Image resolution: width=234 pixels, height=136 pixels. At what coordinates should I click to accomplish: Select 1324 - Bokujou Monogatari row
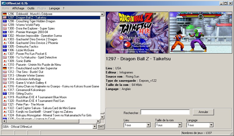pos(50,115)
